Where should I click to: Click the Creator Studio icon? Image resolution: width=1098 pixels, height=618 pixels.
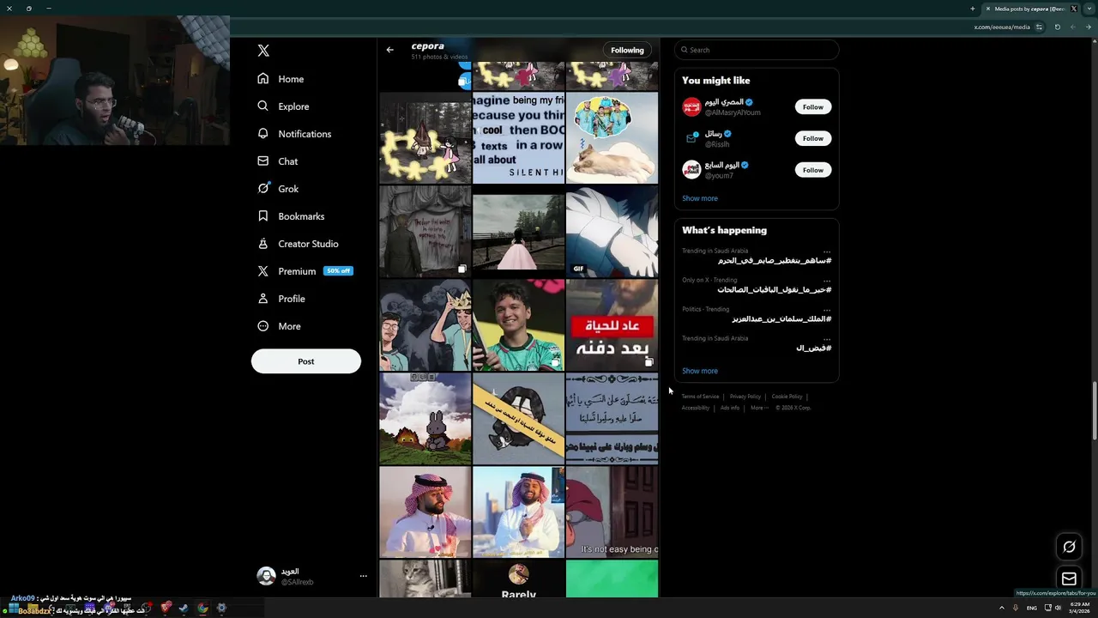tap(263, 244)
